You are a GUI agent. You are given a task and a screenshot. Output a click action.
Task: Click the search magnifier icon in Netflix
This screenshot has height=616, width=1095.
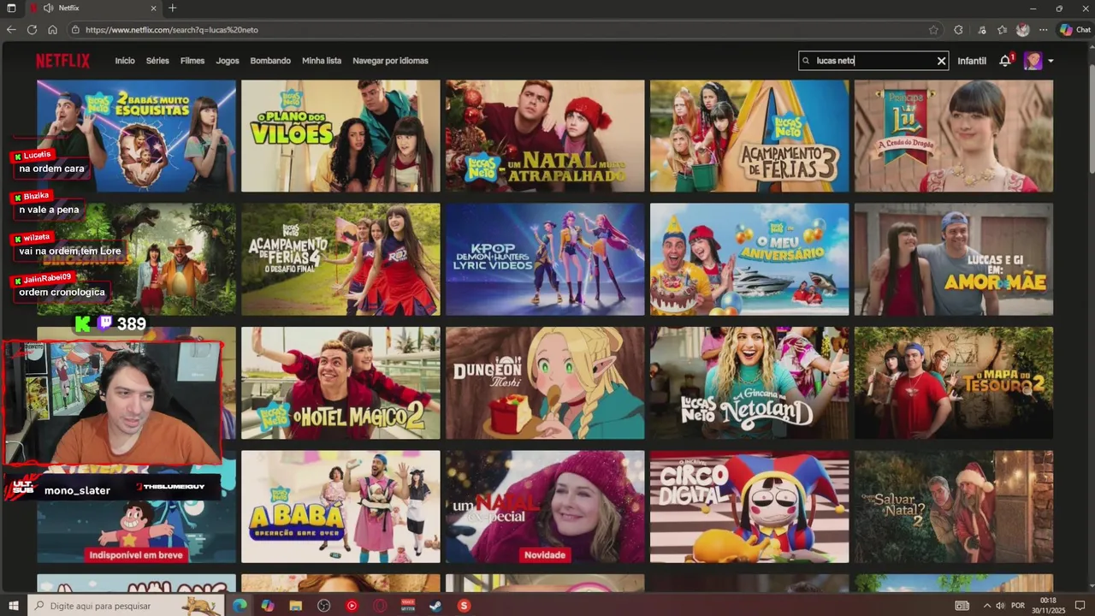(x=806, y=61)
